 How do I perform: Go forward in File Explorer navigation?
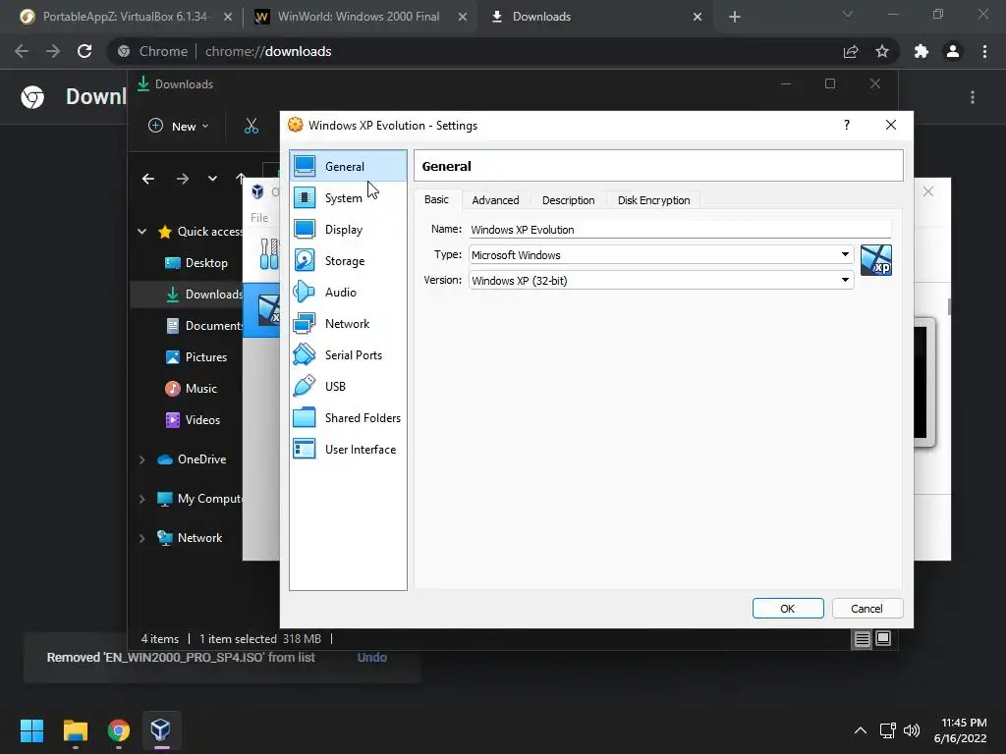[183, 179]
